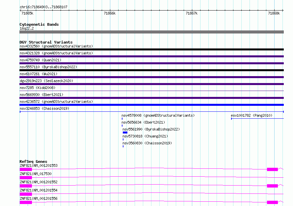Click the purple bar under nsv4321328

point(151,56)
